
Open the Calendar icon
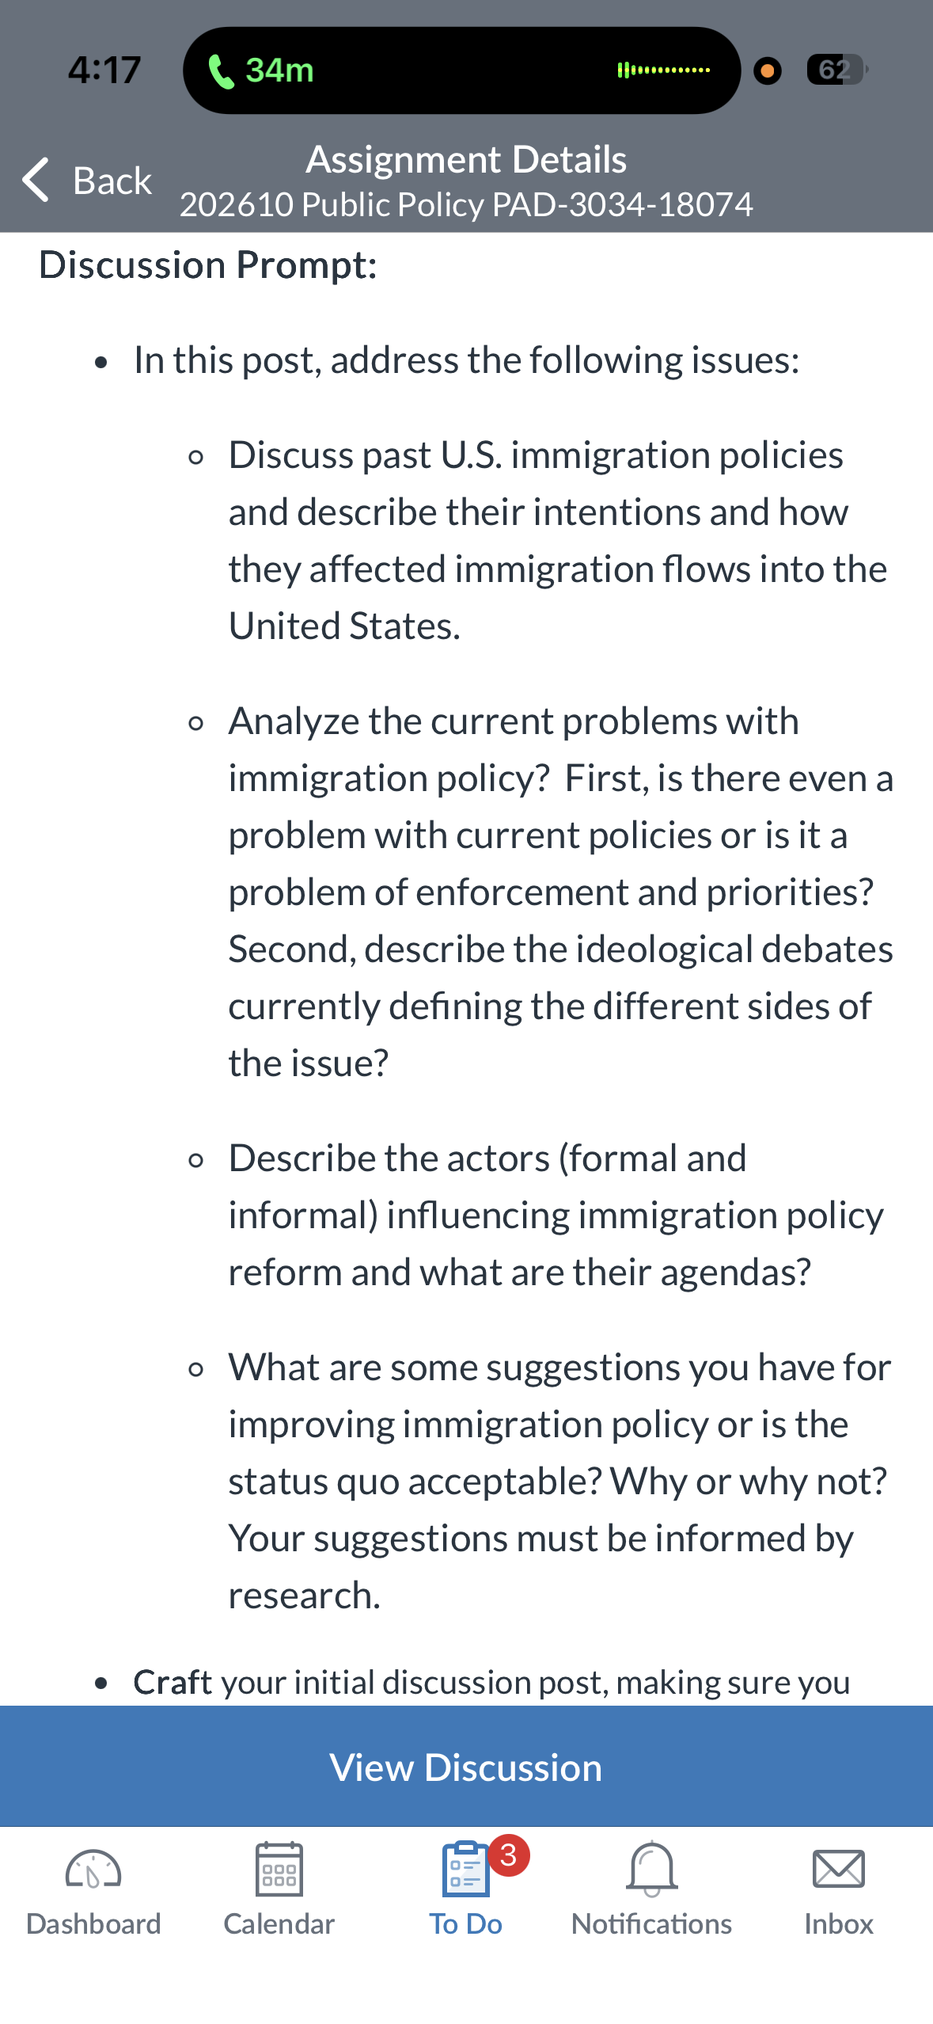pyautogui.click(x=279, y=1869)
